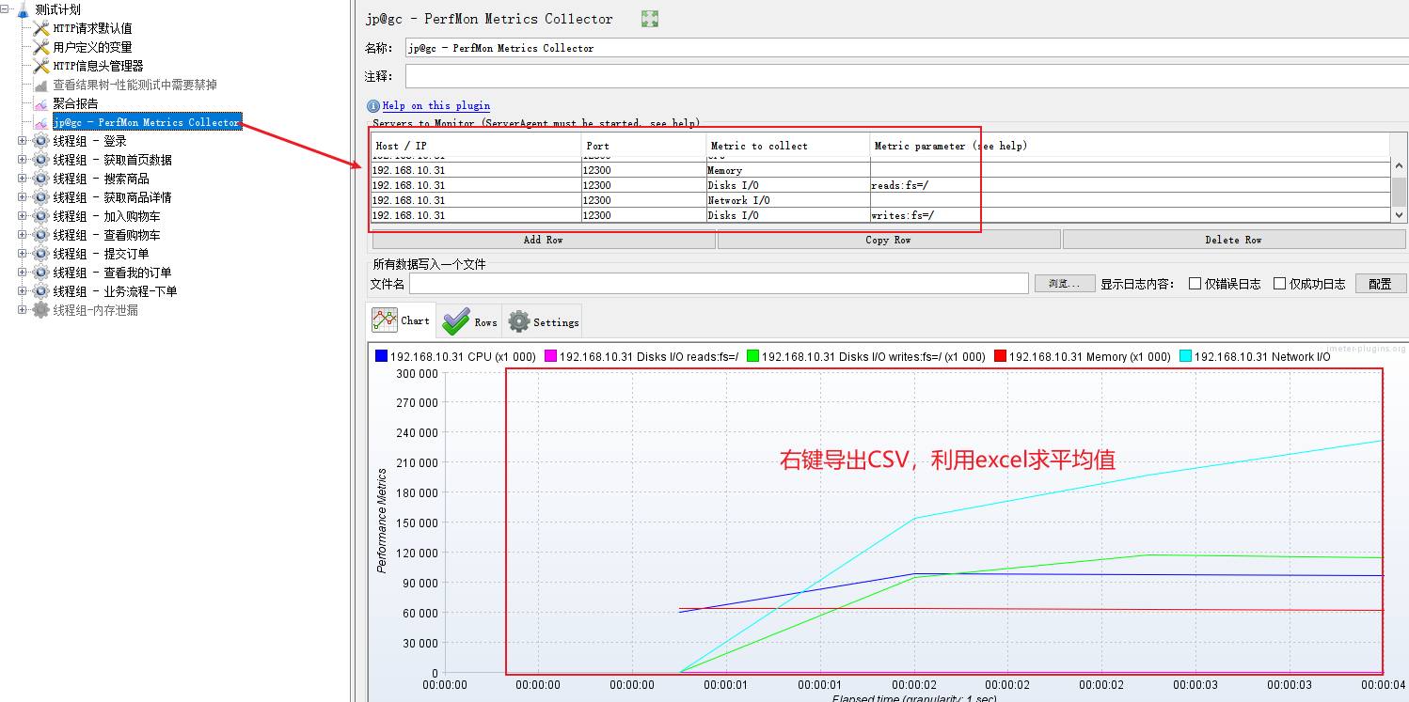
Task: Click the 测试计划 flask icon
Action: coord(24,9)
